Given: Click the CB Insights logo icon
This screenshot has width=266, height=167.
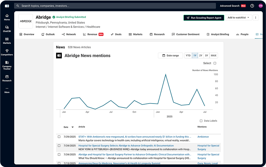Looking at the screenshot, I should (x=7, y=6).
